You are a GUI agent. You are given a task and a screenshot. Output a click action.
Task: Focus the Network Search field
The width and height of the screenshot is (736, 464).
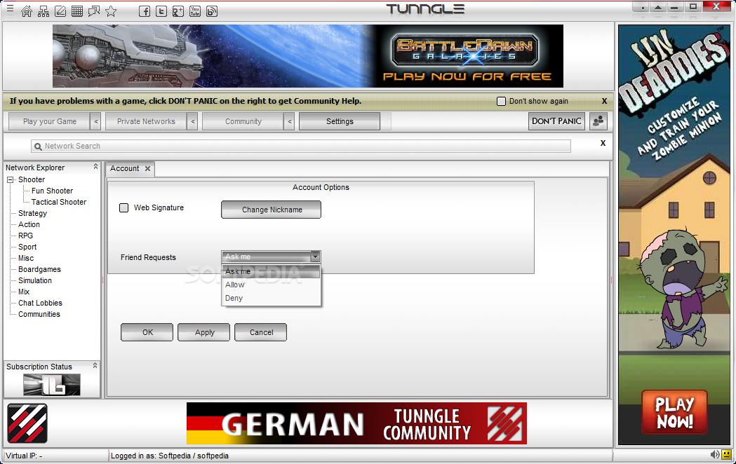(301, 146)
